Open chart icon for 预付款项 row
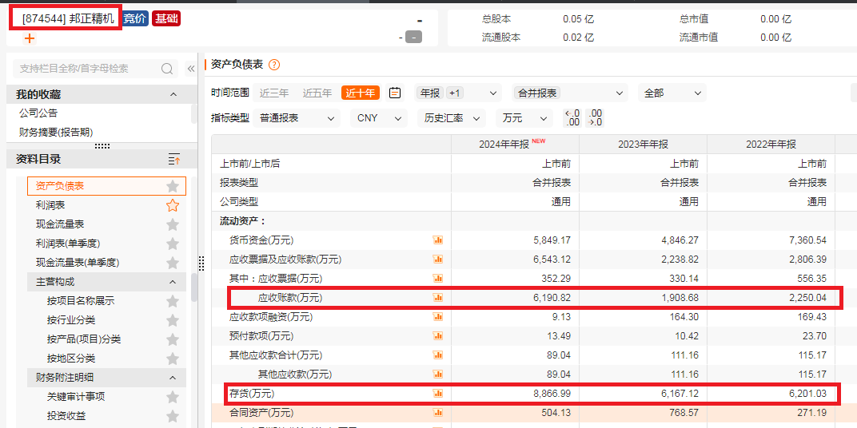The height and width of the screenshot is (428, 857). (438, 335)
